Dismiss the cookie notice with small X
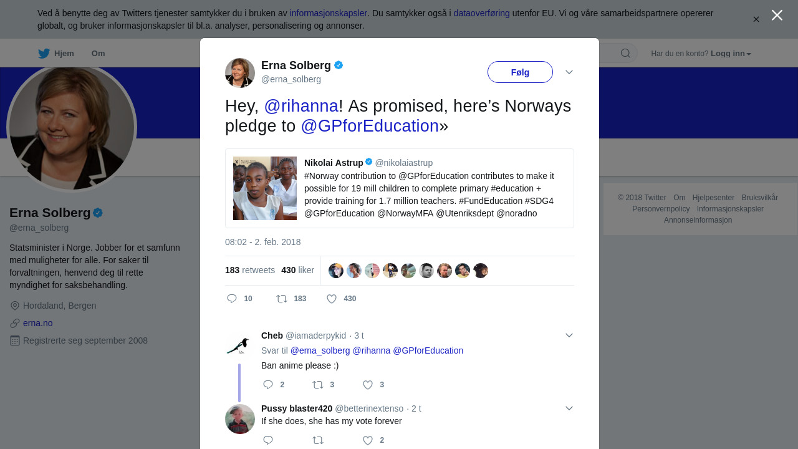Screen dimensions: 798x449 (756, 19)
